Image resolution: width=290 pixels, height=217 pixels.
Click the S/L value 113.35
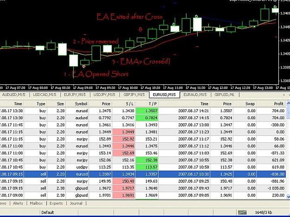pos(128,167)
